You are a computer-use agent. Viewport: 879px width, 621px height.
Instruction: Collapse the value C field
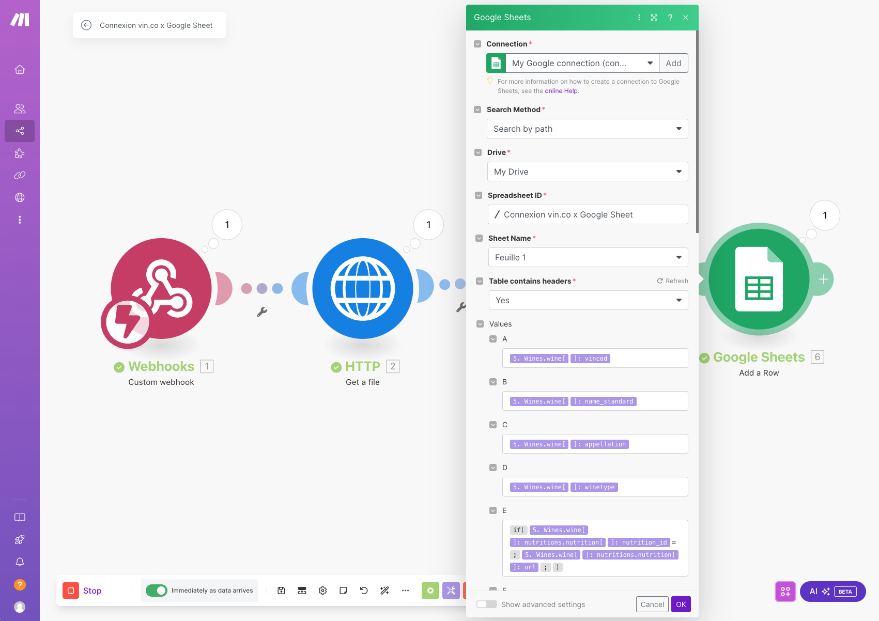[x=493, y=425]
